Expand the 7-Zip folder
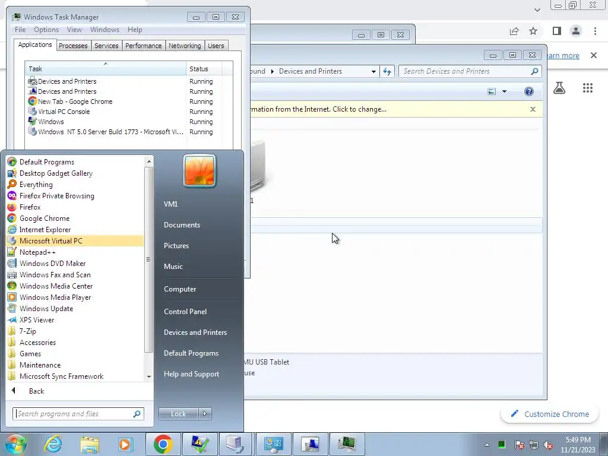The width and height of the screenshot is (608, 456). 27,331
